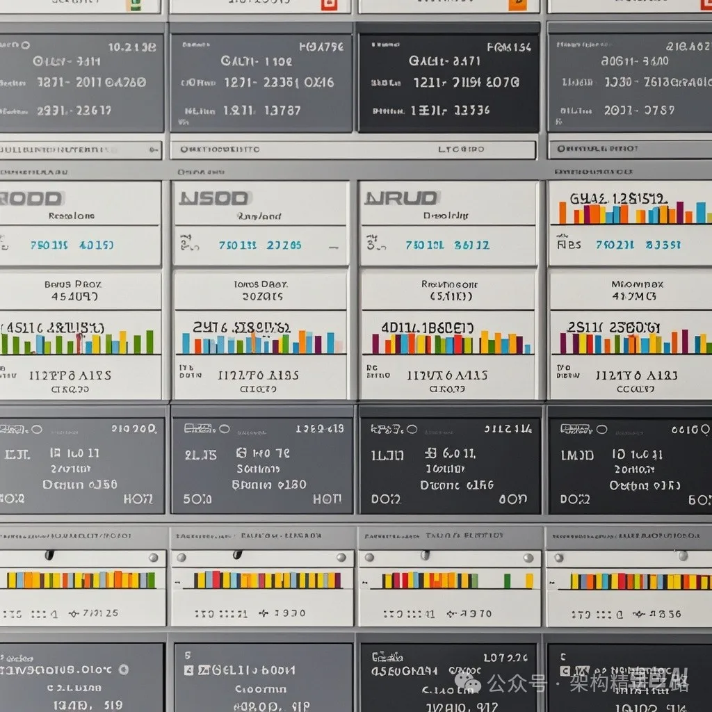Click the small circle on the OULIBUNONUTENER bar
712x712 pixels.
click(x=152, y=149)
